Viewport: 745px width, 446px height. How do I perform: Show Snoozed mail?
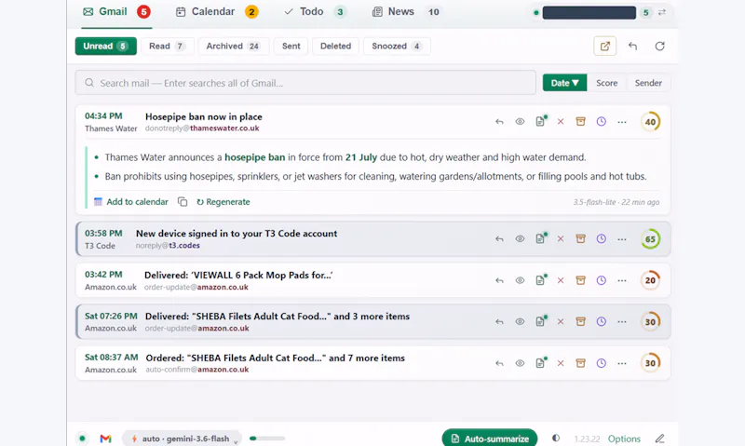397,46
